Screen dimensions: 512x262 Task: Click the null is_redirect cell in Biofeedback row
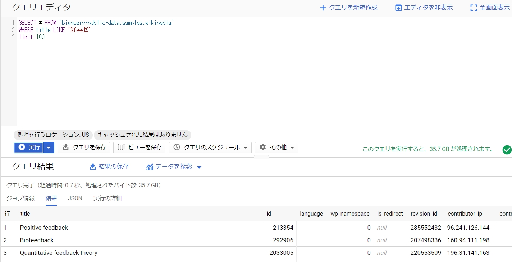coord(382,240)
